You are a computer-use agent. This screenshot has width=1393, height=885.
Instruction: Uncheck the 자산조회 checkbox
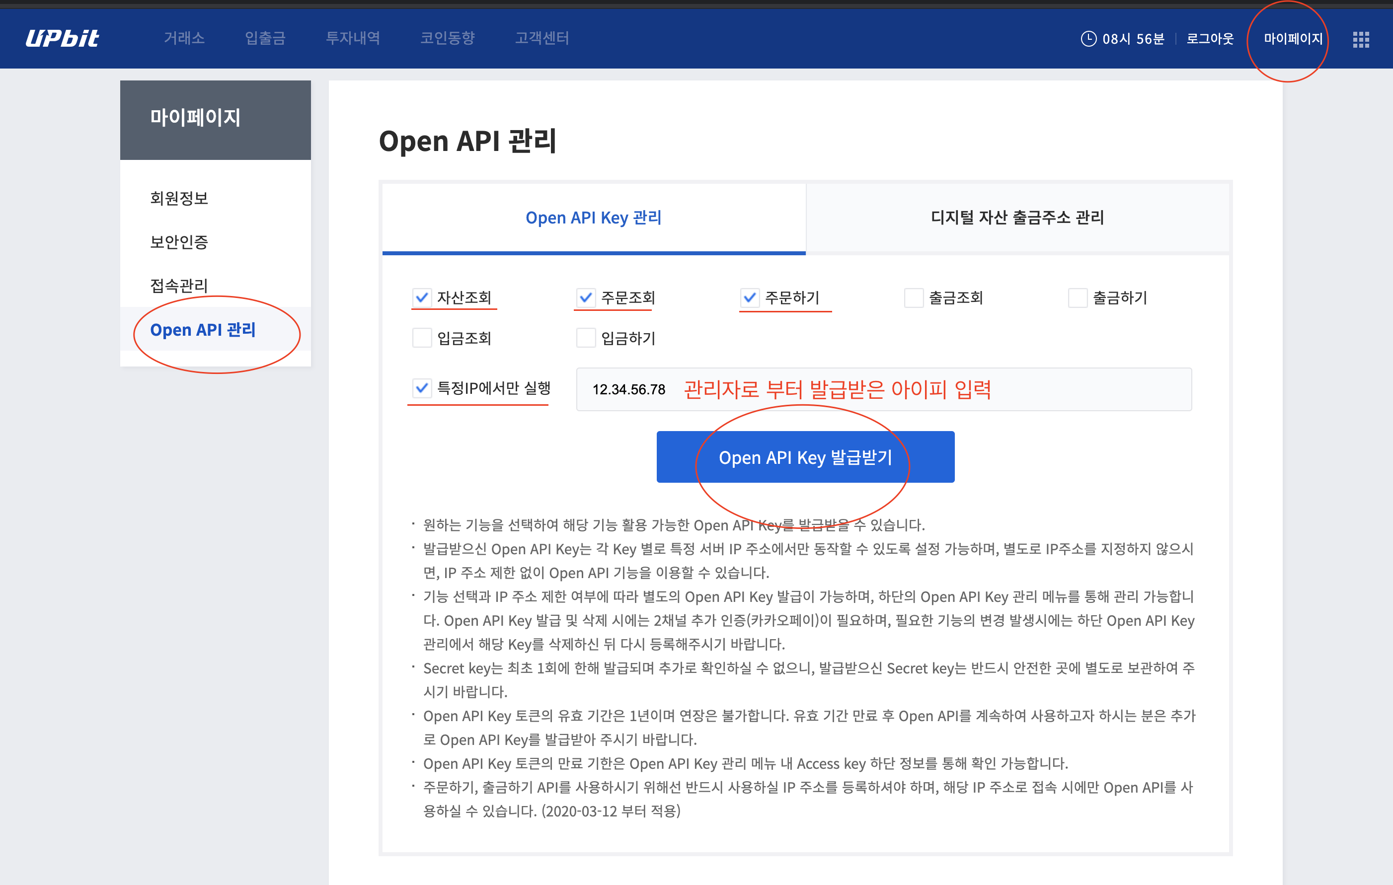422,297
